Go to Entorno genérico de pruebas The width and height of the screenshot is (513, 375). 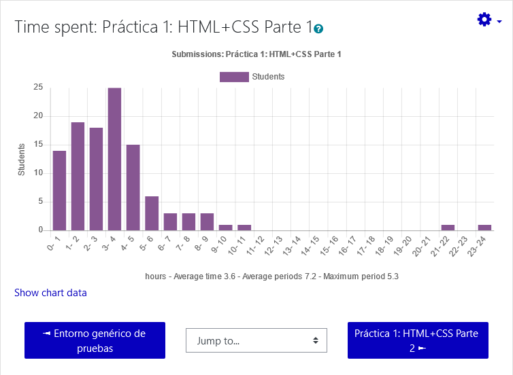point(95,340)
